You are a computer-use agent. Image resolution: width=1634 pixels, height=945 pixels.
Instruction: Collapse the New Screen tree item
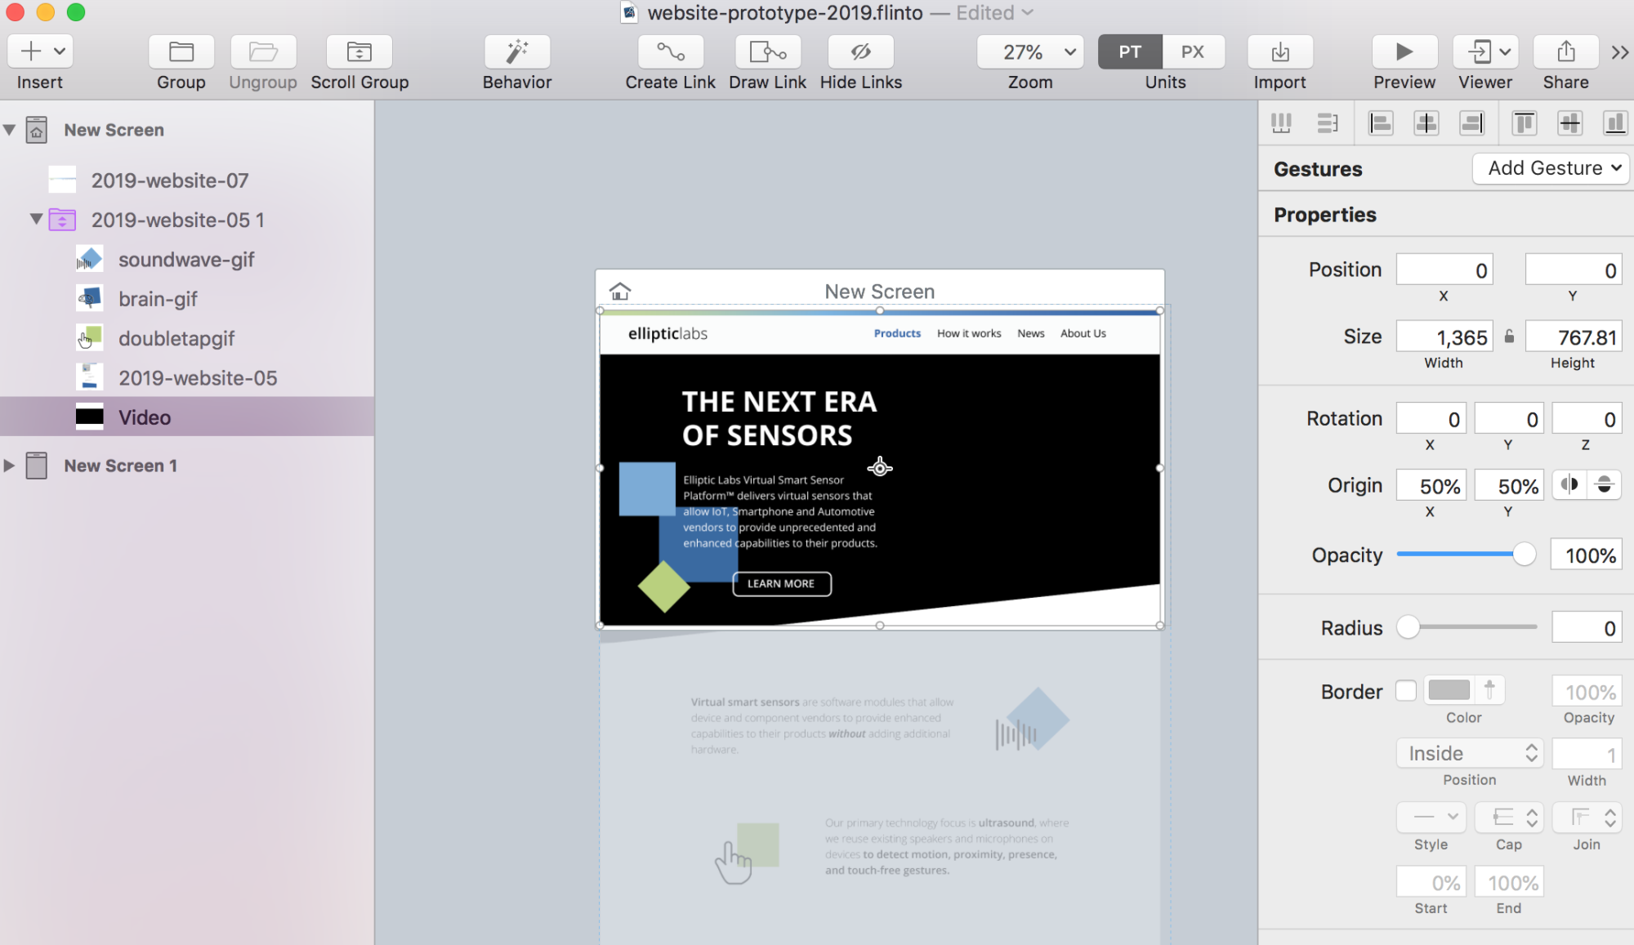point(10,130)
